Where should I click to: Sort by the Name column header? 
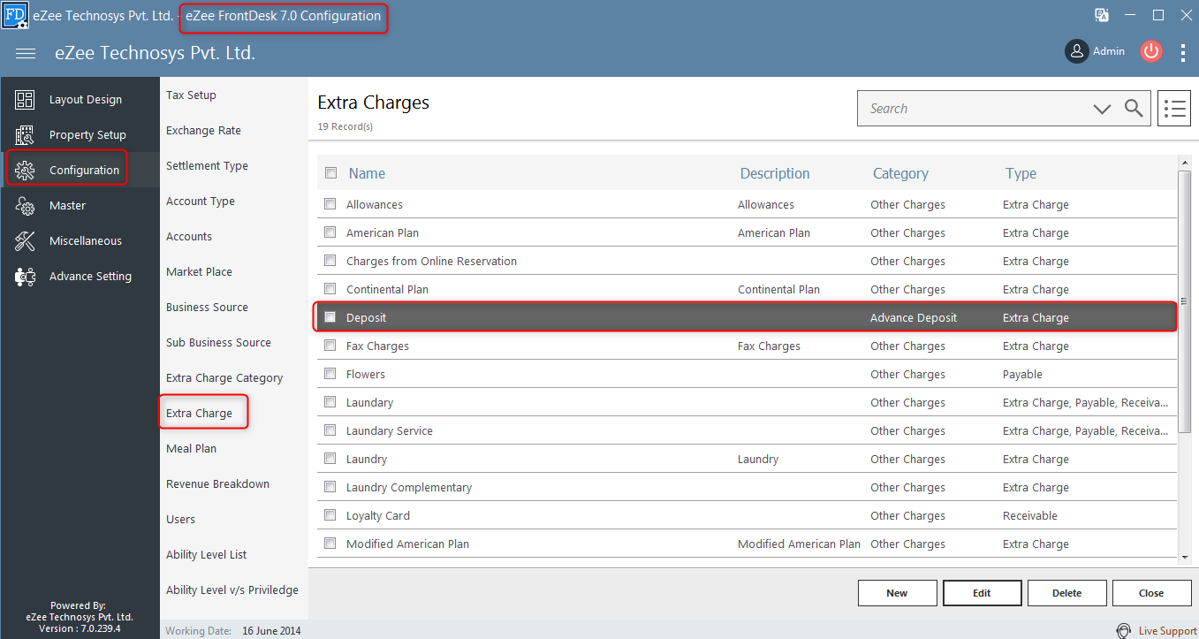click(x=367, y=173)
